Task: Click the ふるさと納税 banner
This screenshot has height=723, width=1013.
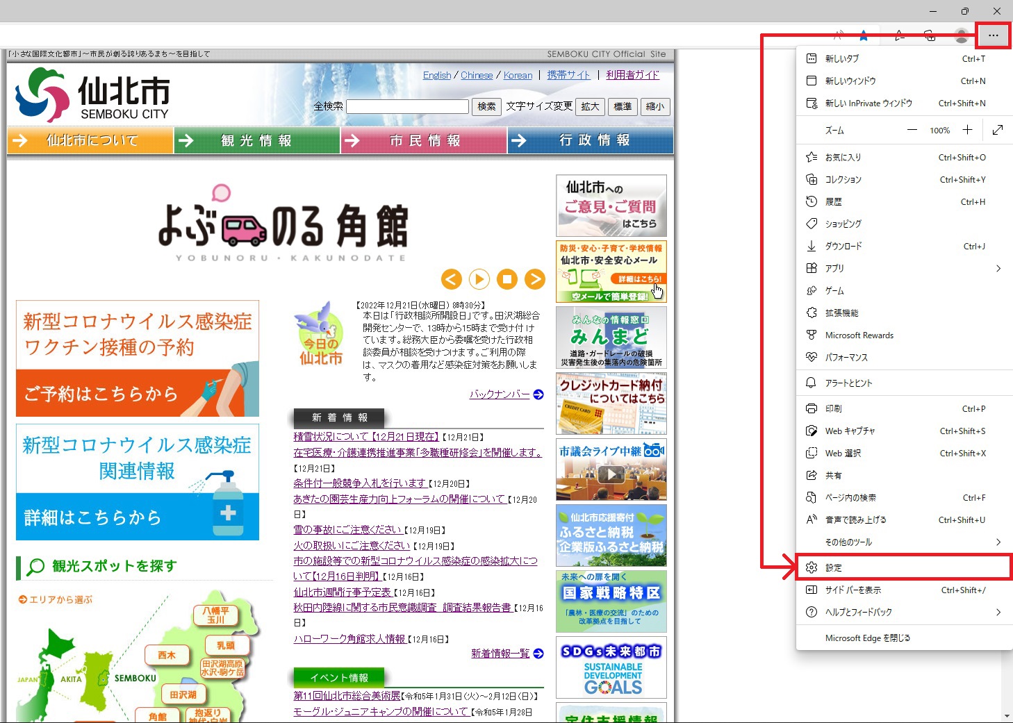Action: [x=611, y=535]
